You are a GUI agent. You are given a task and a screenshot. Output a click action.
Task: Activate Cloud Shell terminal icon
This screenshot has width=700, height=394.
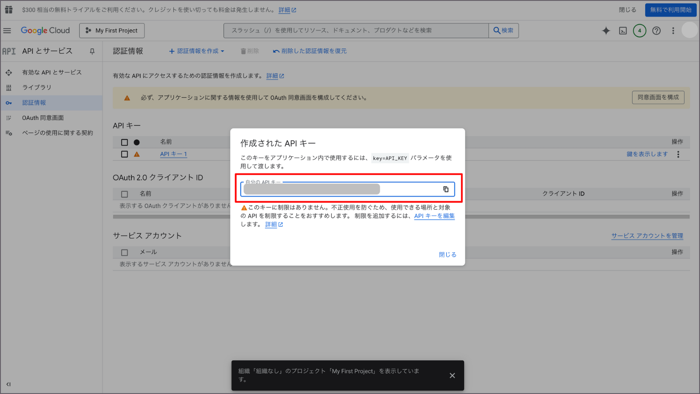coord(623,31)
